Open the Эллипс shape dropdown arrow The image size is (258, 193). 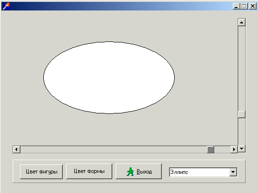[x=233, y=172]
